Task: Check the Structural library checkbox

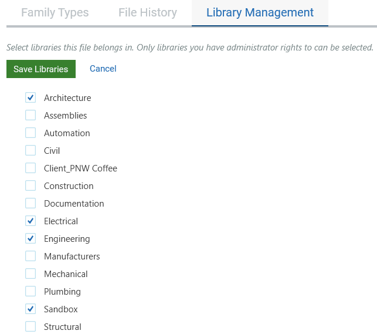Action: [x=30, y=327]
